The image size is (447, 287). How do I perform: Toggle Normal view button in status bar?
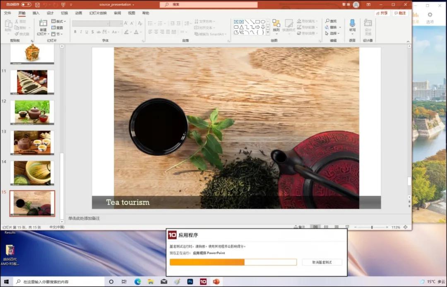coord(315,227)
